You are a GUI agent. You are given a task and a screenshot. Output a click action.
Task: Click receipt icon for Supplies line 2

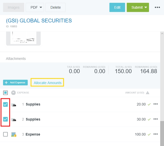click(14, 120)
